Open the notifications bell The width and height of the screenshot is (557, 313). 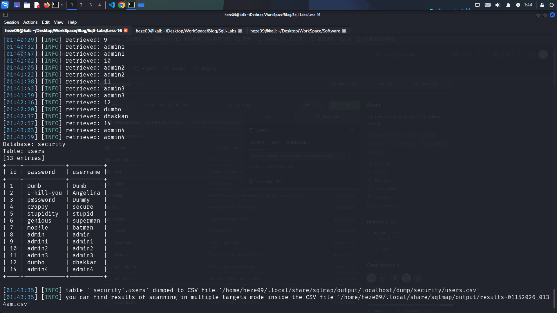(x=508, y=5)
